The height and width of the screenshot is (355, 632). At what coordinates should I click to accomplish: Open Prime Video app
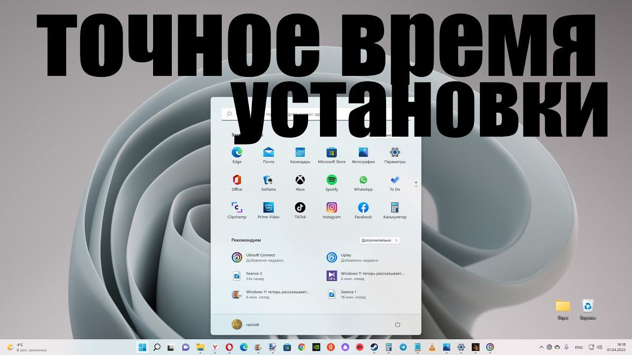coord(268,210)
